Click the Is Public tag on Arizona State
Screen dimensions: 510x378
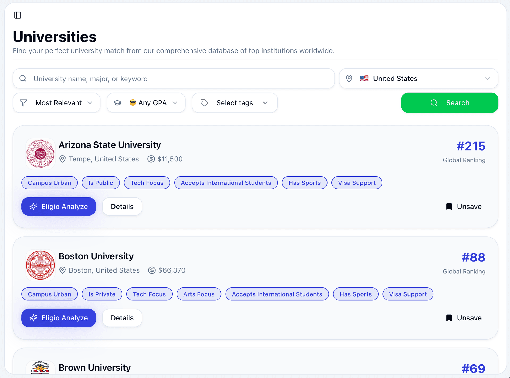101,183
